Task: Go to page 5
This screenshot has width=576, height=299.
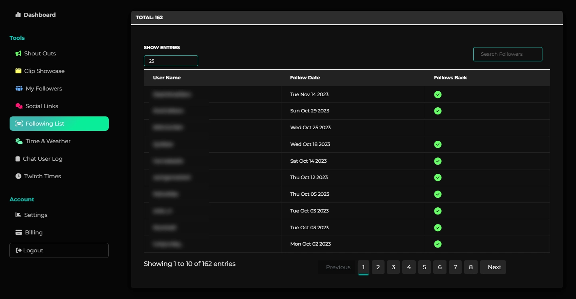Action: click(x=425, y=267)
